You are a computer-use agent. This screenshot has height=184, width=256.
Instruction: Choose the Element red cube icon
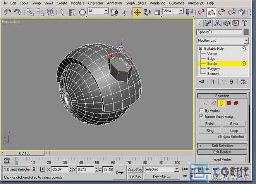tap(236, 103)
